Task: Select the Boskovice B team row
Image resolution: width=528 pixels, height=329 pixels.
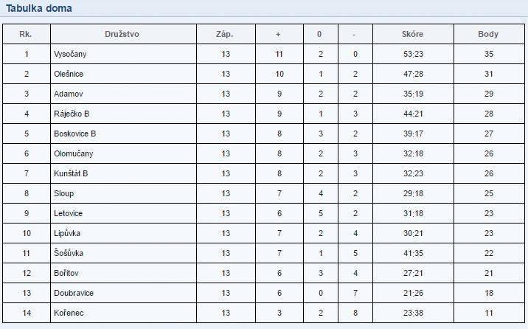Action: [264, 134]
